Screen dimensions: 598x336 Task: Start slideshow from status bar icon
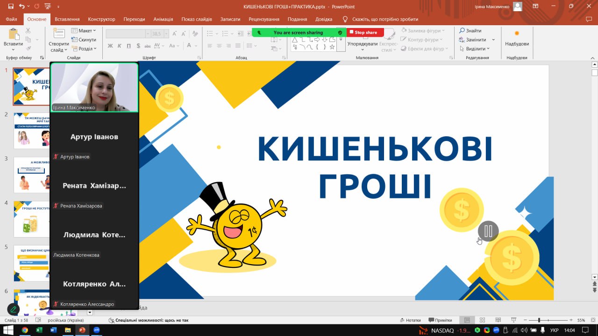pyautogui.click(x=513, y=320)
